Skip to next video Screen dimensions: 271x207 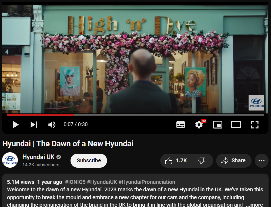click(34, 125)
